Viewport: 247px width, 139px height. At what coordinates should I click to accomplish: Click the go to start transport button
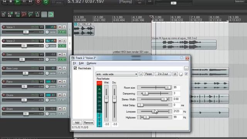click(4, 2)
